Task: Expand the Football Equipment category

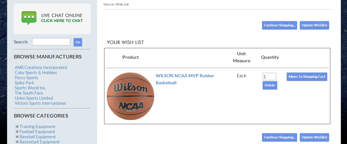Action: click(17, 132)
